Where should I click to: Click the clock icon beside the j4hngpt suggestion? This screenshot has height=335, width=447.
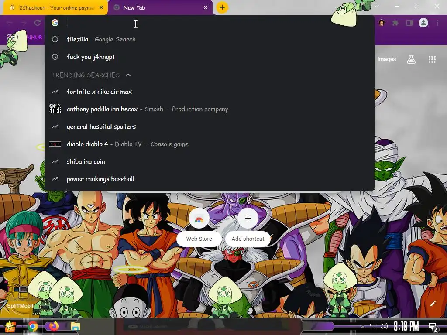tap(55, 57)
